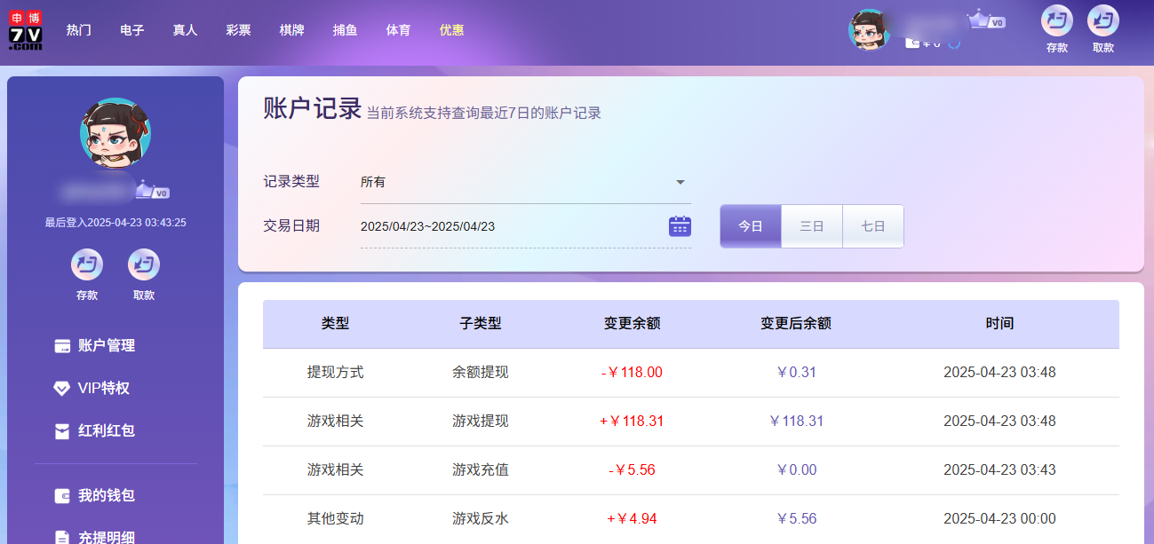Open 红利红包 via the red envelope icon

pyautogui.click(x=60, y=430)
